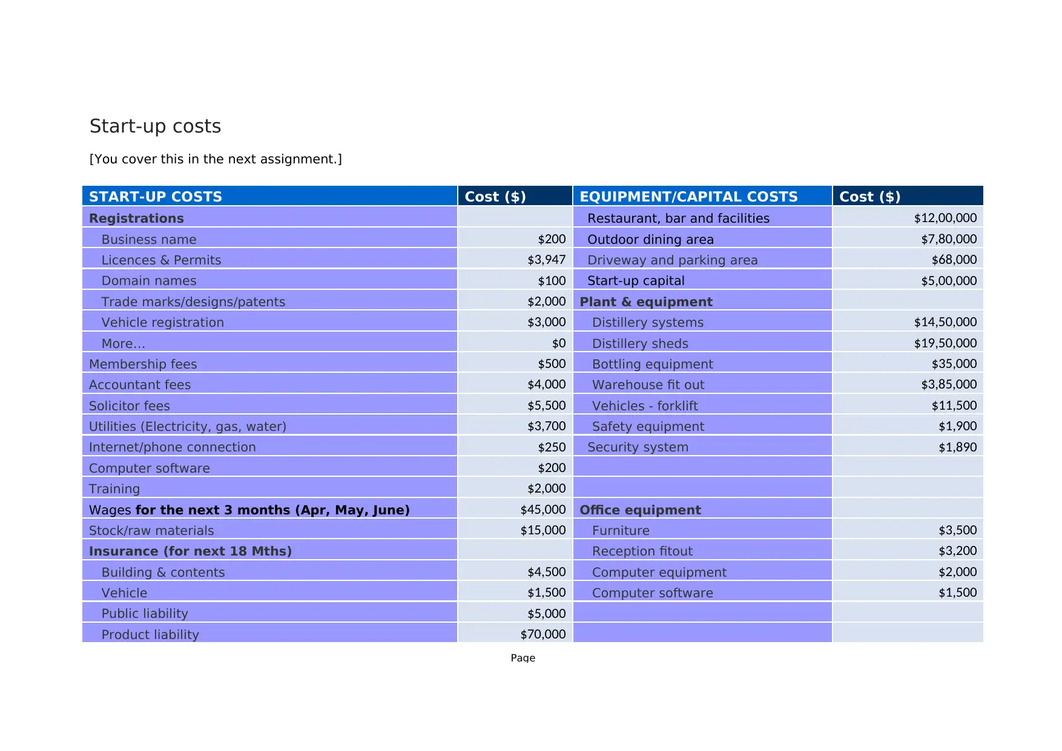
Task: Select the $4,500 Building & contents cost
Action: point(546,572)
